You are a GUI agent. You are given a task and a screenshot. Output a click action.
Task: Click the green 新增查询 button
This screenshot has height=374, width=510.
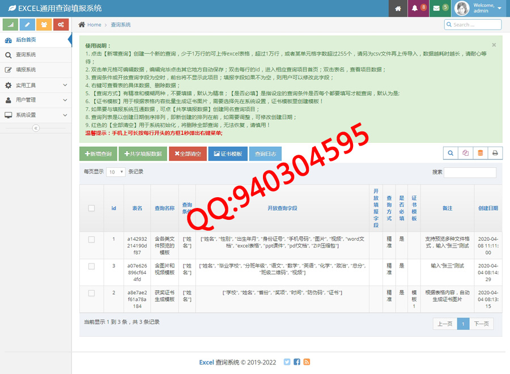point(98,154)
